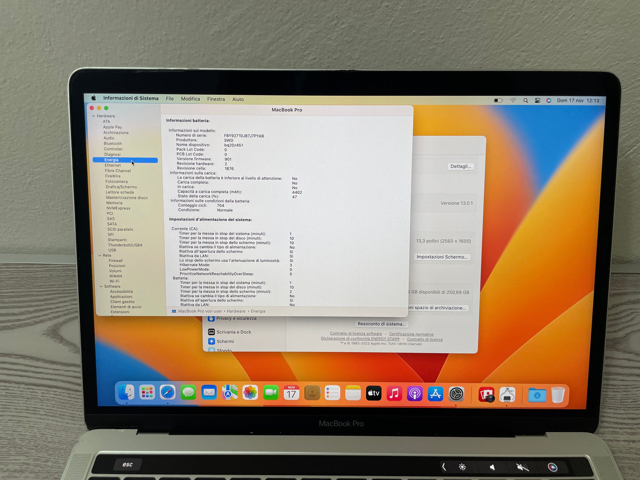Open Contacts app in Dock
The width and height of the screenshot is (640, 480).
click(x=312, y=393)
